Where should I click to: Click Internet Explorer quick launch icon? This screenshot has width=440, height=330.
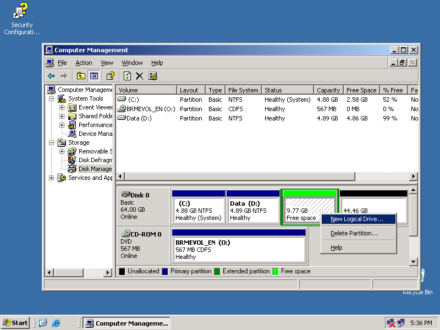(56, 323)
